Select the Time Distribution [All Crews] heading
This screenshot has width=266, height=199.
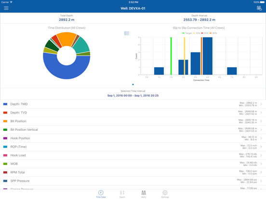[x=66, y=28]
